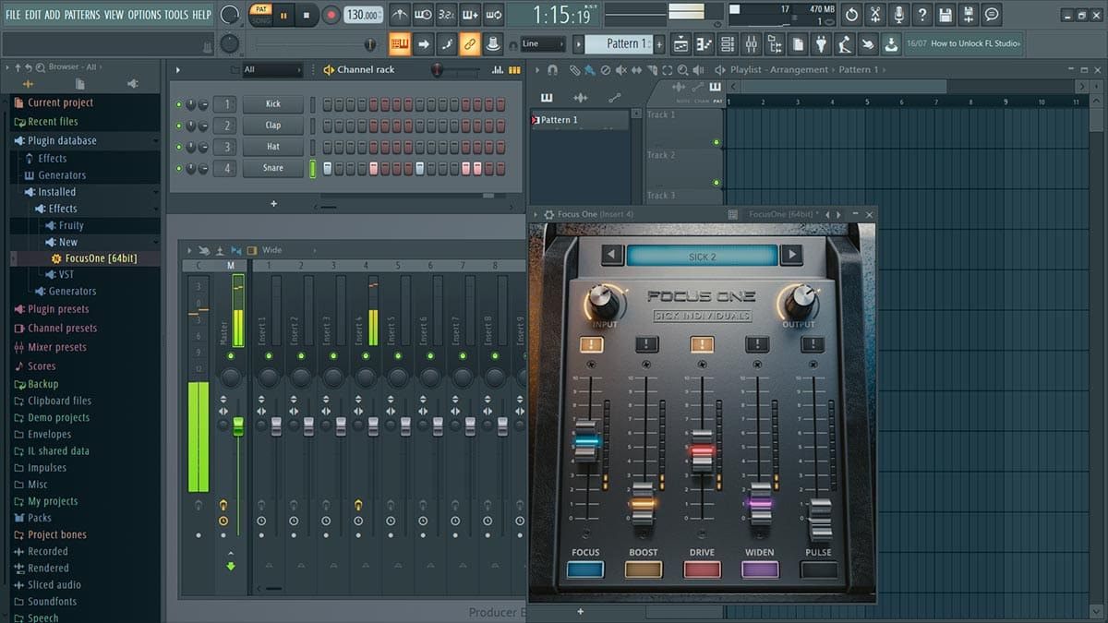Toggle the Hat channel mute LED
Screen dimensions: 1108x623
pos(179,147)
